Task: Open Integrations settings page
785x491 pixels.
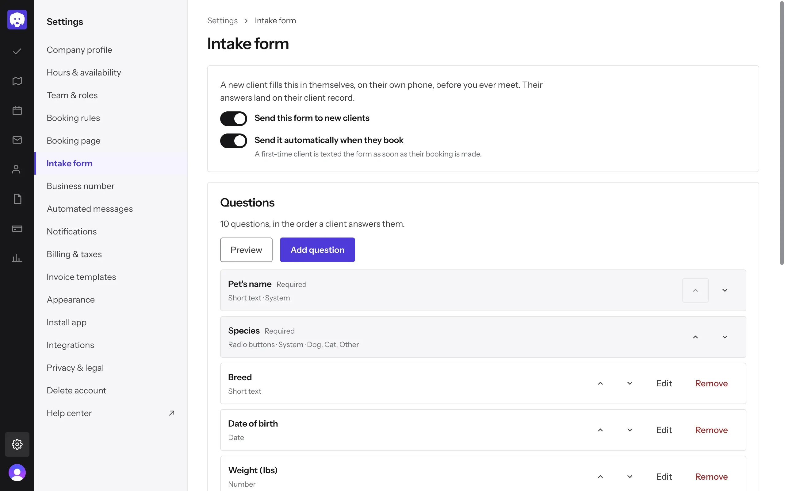Action: [x=111, y=345]
